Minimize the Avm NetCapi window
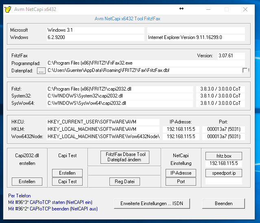The image size is (260, 223). [208, 9]
